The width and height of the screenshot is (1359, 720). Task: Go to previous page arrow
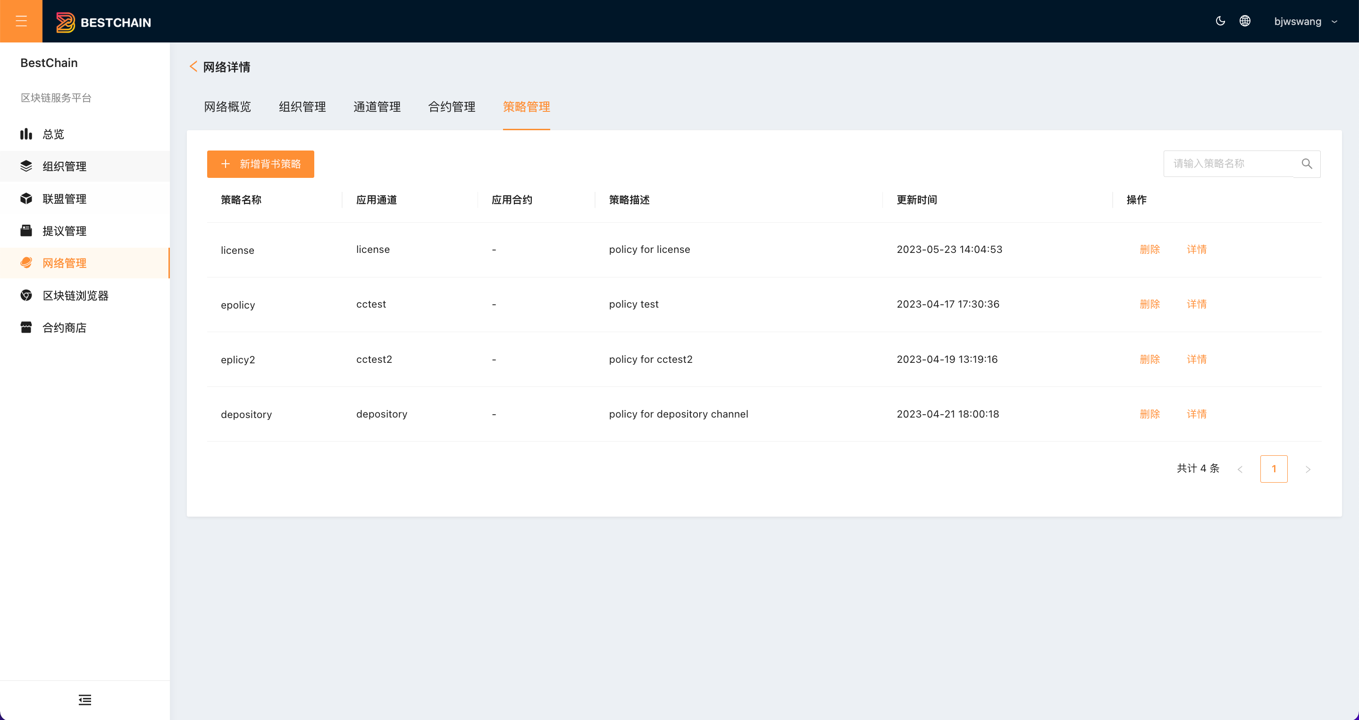[x=1240, y=469]
